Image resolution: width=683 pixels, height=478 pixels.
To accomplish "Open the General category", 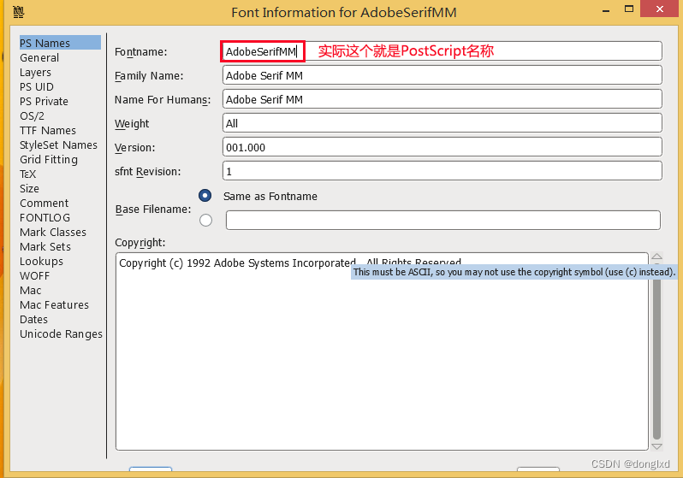I will 39,57.
